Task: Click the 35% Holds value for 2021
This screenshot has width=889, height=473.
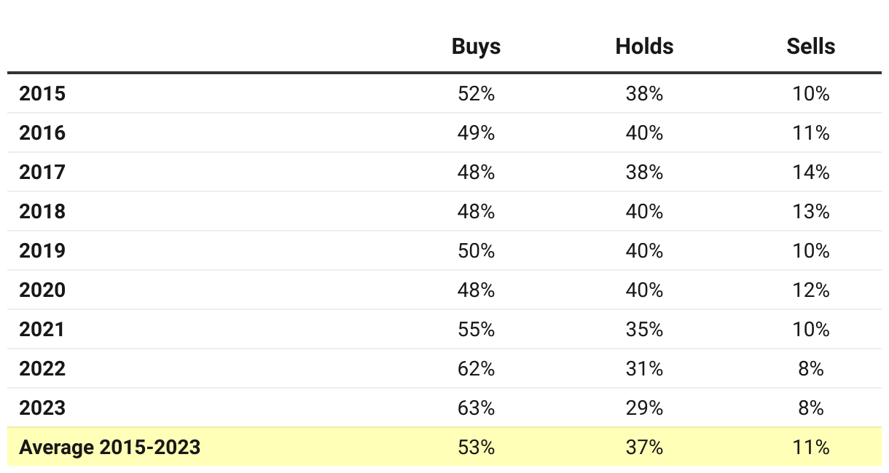Action: (x=644, y=330)
